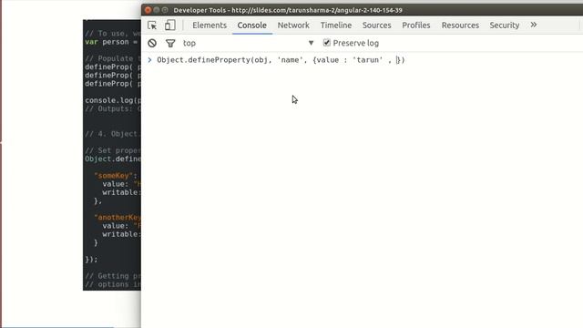
Task: Click '"anotherKey' text in slide code
Action: [118, 217]
